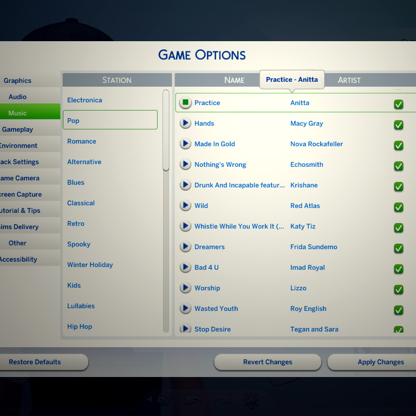Switch to Screen Capture tab

point(30,194)
